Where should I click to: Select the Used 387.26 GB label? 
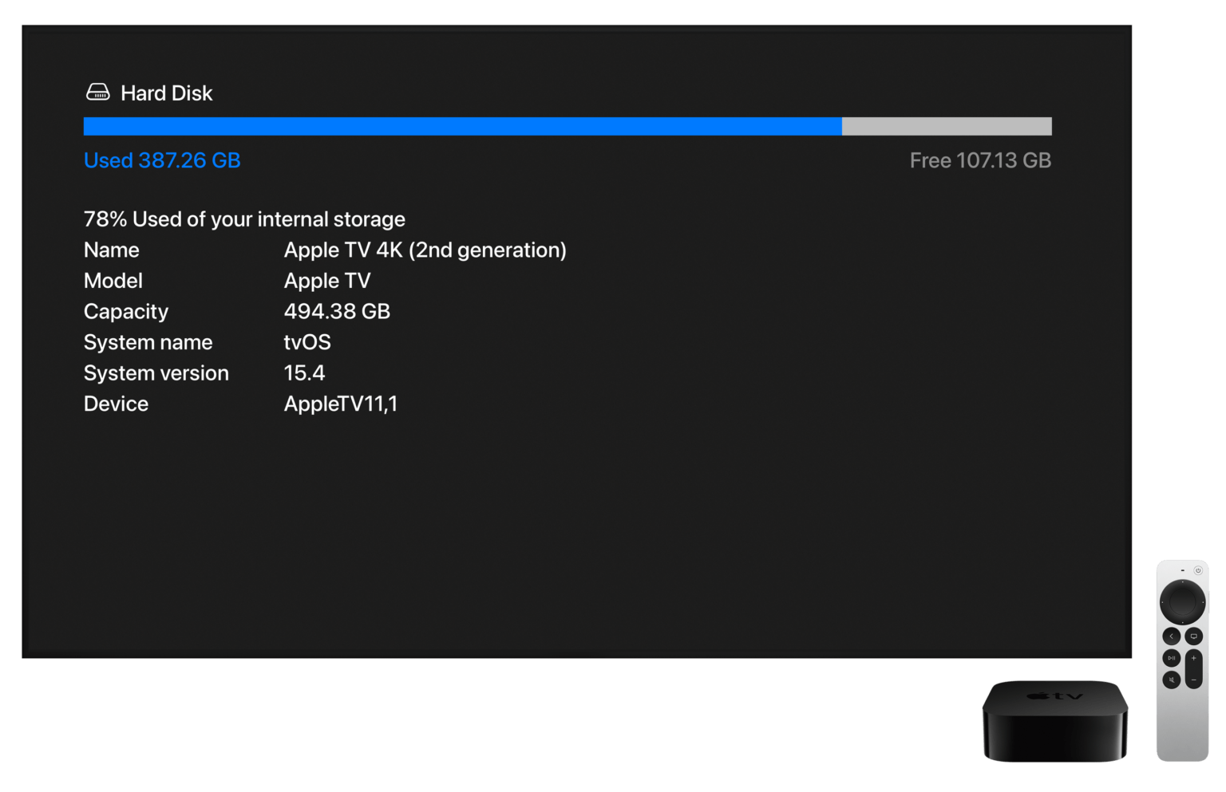(x=162, y=160)
